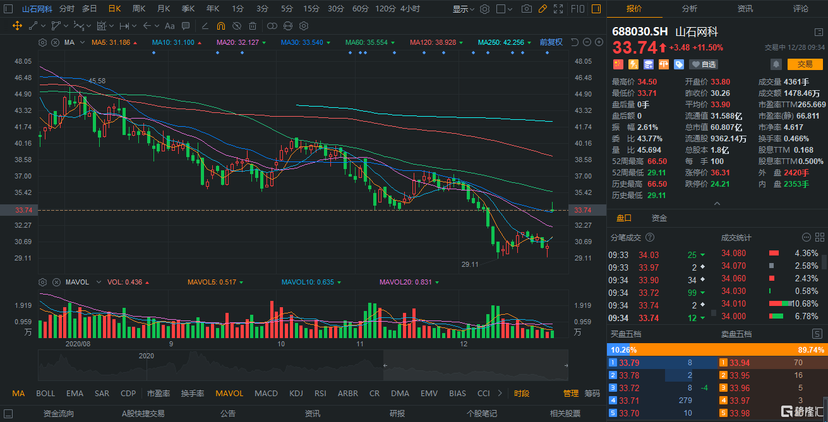Toggle the left sidebar panel icon
The image size is (828, 422).
tap(8, 9)
